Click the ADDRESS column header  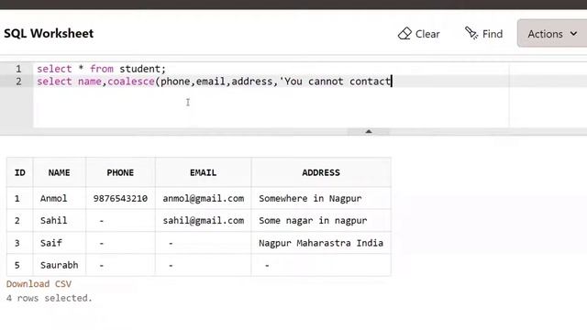[x=321, y=172]
